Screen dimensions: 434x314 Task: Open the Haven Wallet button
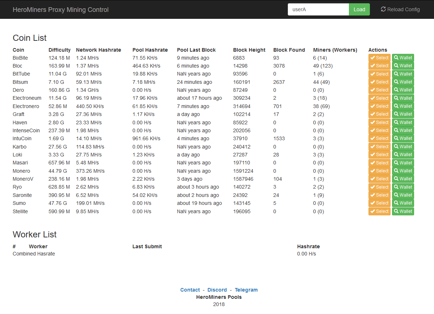[403, 122]
